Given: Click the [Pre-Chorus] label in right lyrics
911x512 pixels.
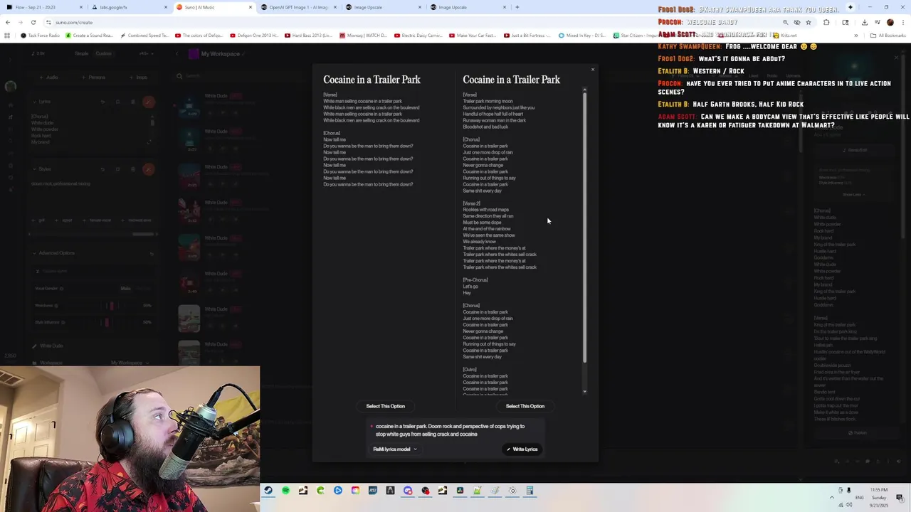Looking at the screenshot, I should 475,280.
